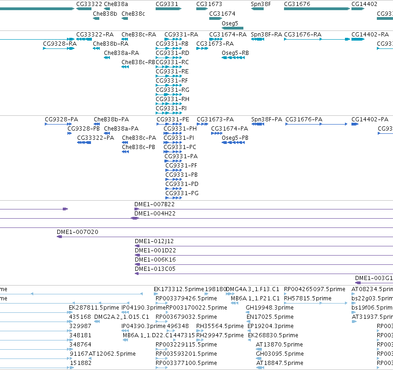Click the CG9328-PA protein label
393x370 pixels.
[x=61, y=119]
